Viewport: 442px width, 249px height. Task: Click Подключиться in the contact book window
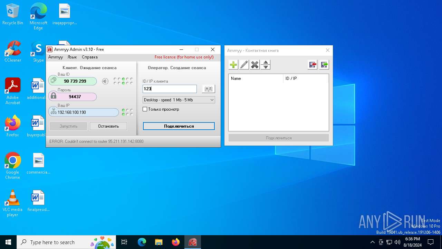tap(279, 138)
